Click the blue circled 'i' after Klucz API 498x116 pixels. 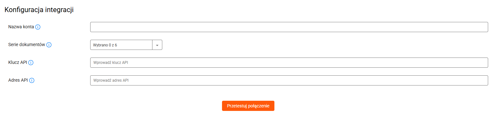pos(31,63)
